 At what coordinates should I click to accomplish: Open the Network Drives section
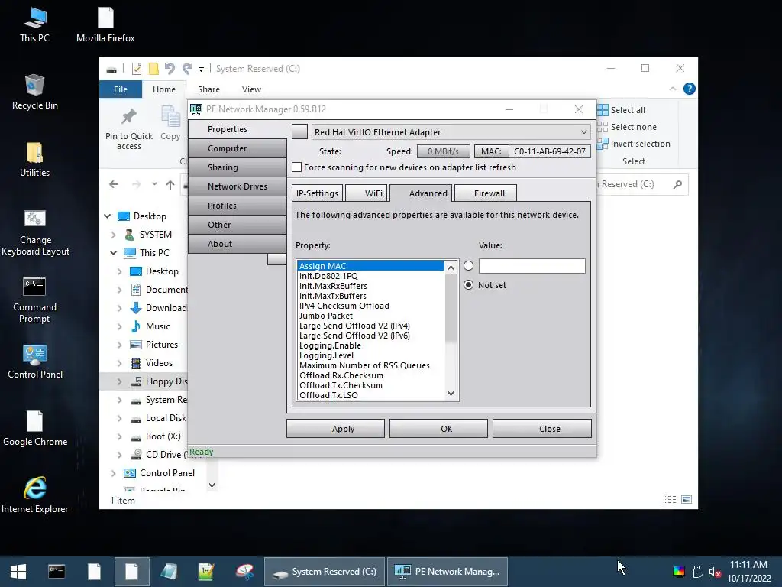point(238,186)
